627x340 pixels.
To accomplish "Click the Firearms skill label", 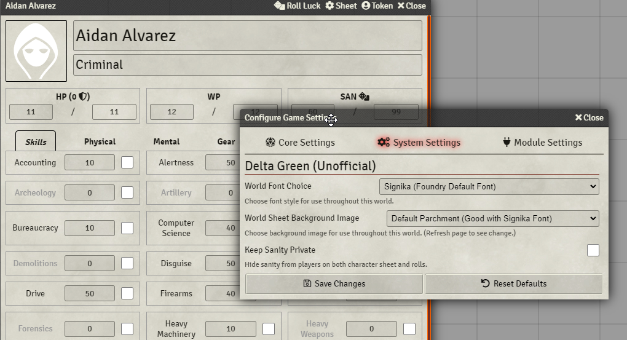I will coord(176,293).
